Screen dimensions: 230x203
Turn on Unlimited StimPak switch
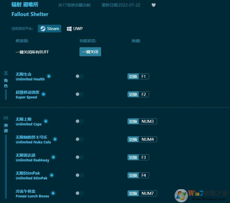(x=79, y=175)
